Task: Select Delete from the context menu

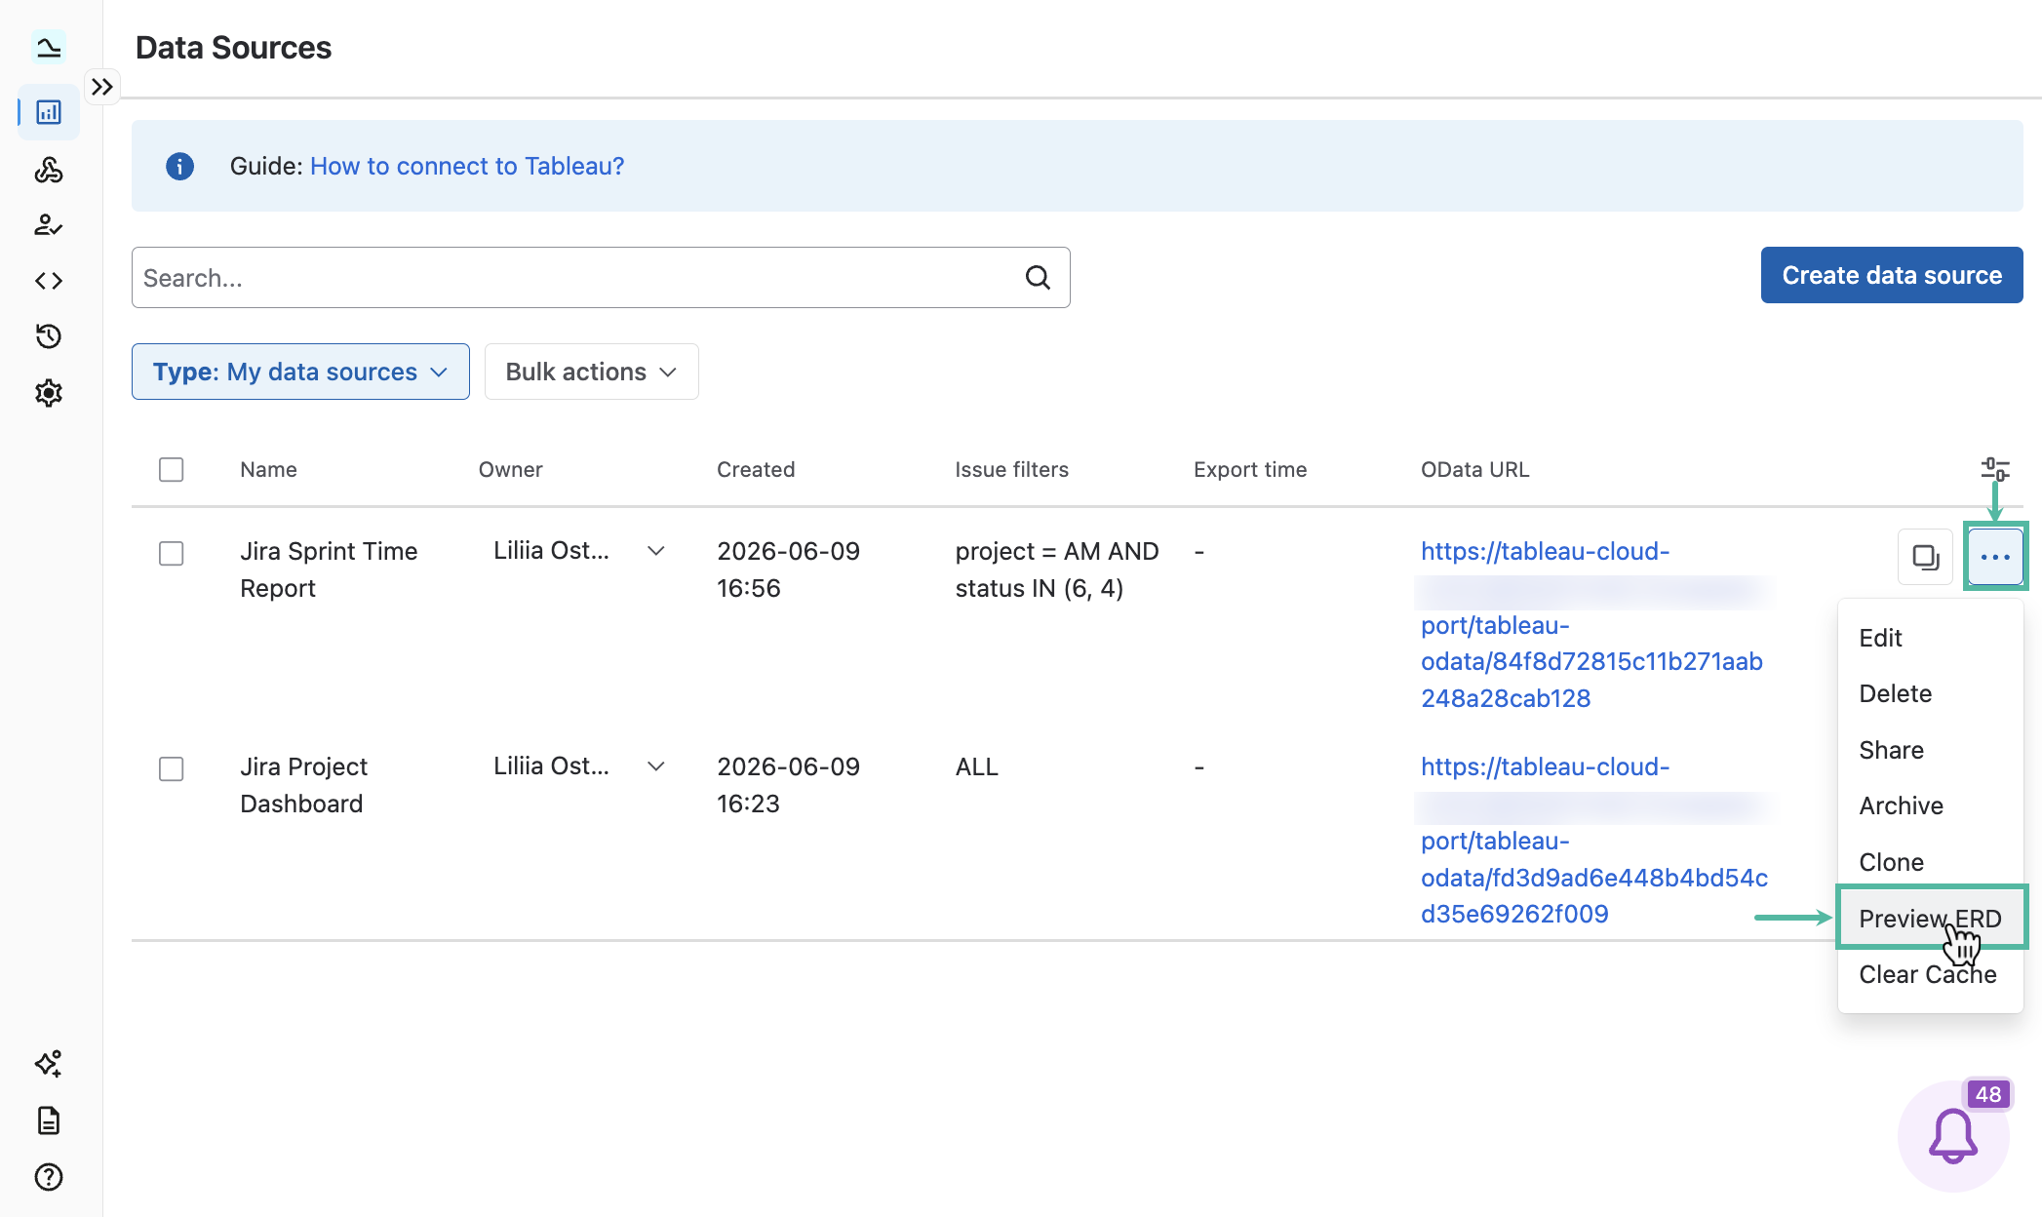Action: pyautogui.click(x=1930, y=693)
